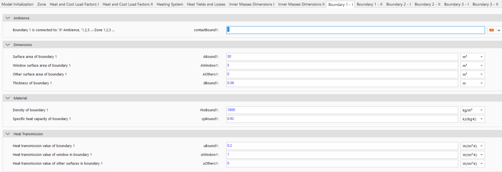
Task: Open Heat and Cool Load Factors II tab
Action: (128, 4)
